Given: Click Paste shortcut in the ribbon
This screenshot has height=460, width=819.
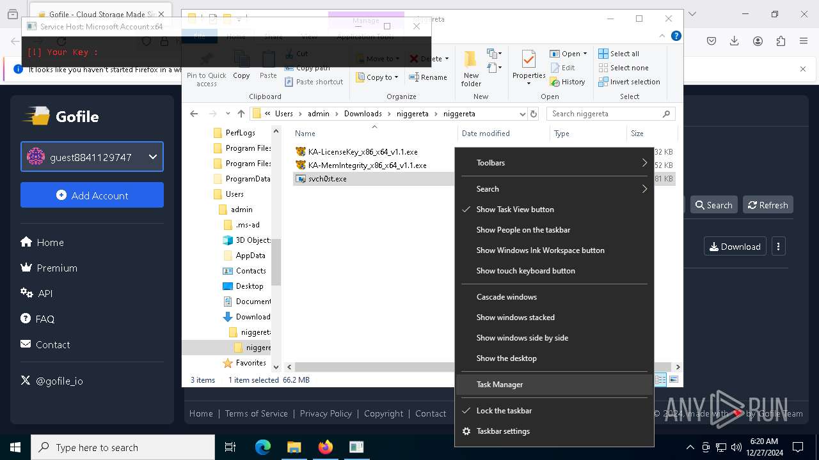Looking at the screenshot, I should (x=314, y=82).
